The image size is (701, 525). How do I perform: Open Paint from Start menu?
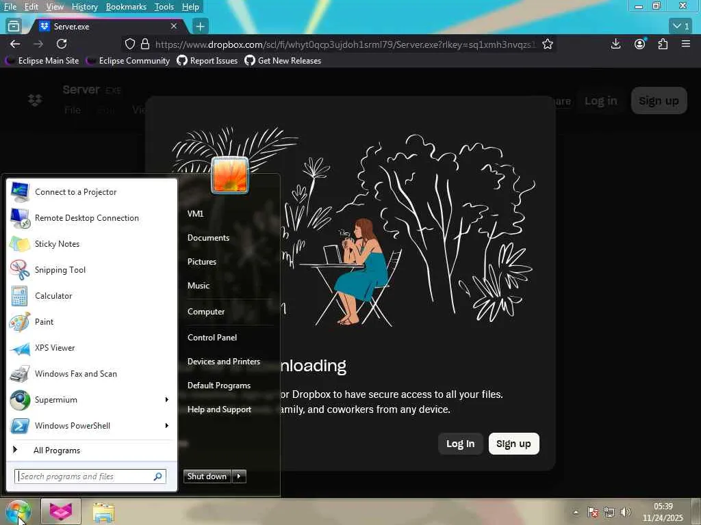[92, 322]
